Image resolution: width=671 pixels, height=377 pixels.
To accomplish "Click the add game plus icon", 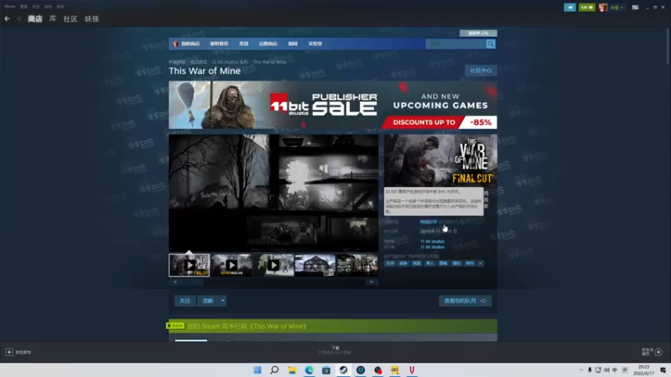I will pyautogui.click(x=9, y=352).
